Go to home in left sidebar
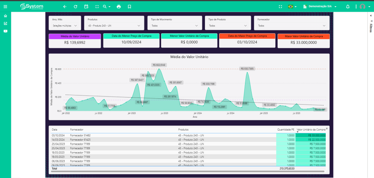374x178 pixels. point(5,16)
